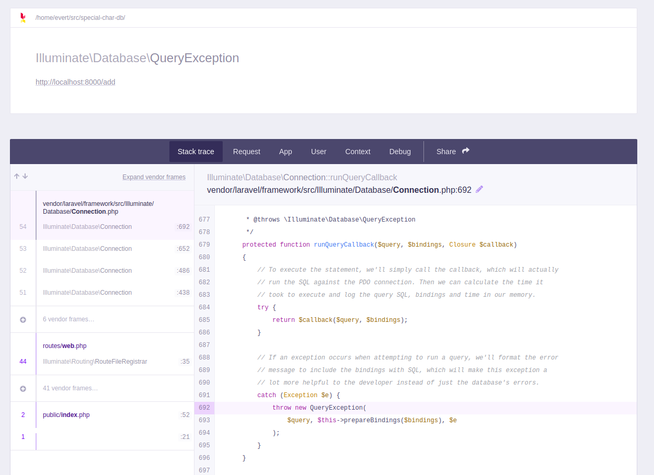The height and width of the screenshot is (475, 654).
Task: Click the Ignition flame logo
Action: click(x=22, y=18)
